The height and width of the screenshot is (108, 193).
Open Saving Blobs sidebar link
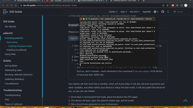tap(11, 66)
